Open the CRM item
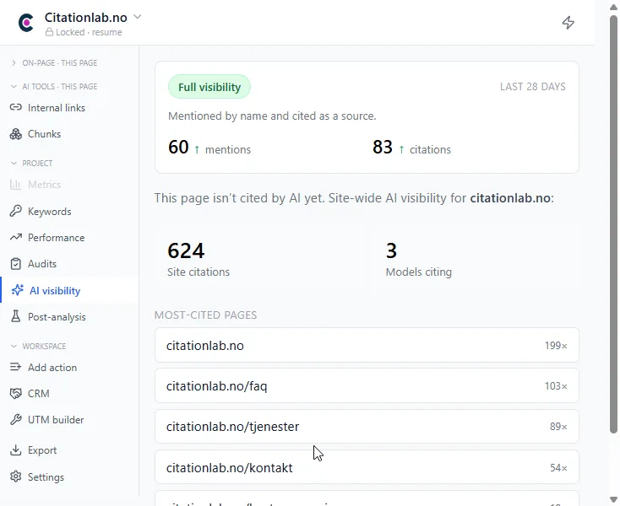 point(38,394)
